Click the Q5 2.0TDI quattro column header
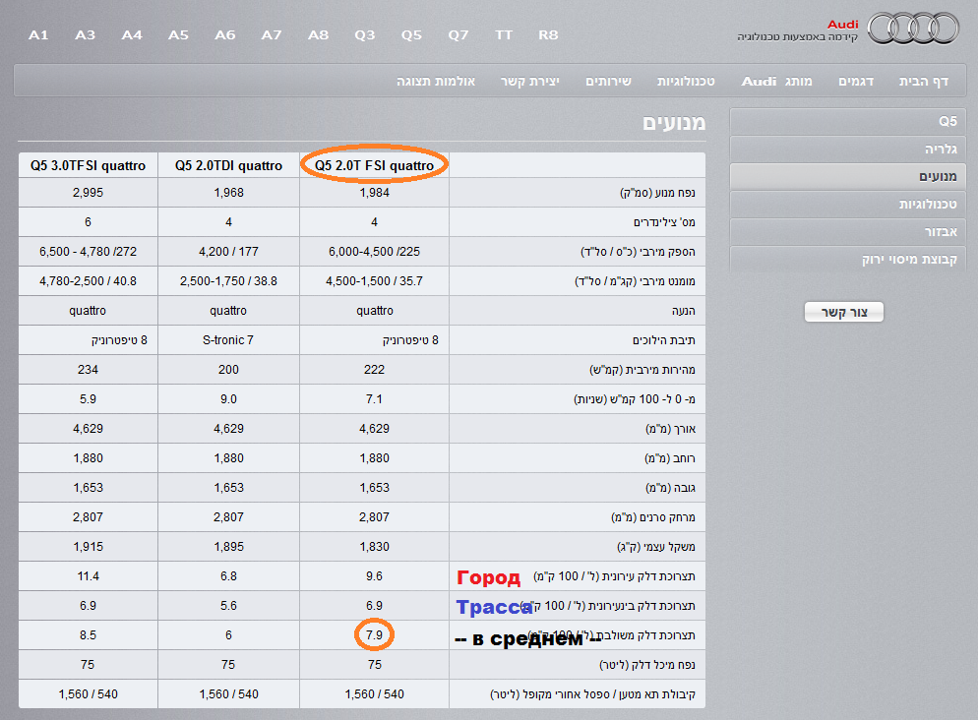This screenshot has height=720, width=978. point(228,166)
